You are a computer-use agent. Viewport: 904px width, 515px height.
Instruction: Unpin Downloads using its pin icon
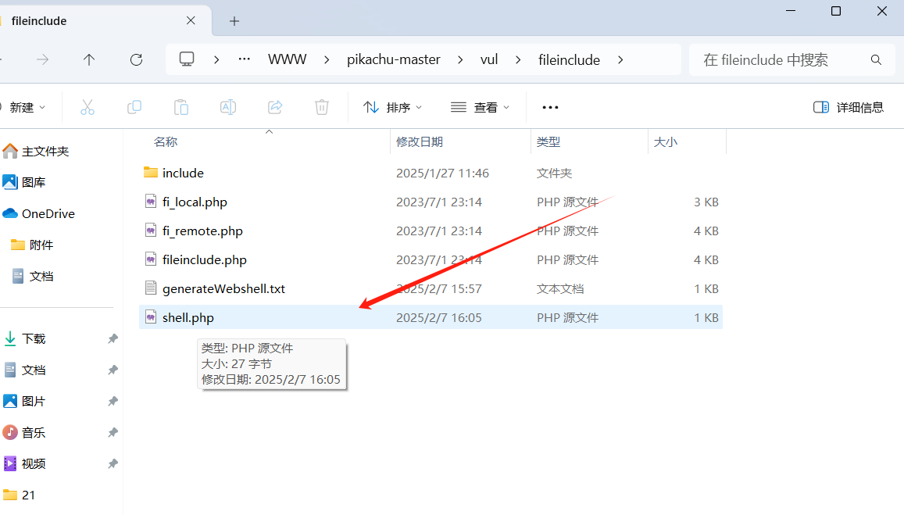coord(113,338)
